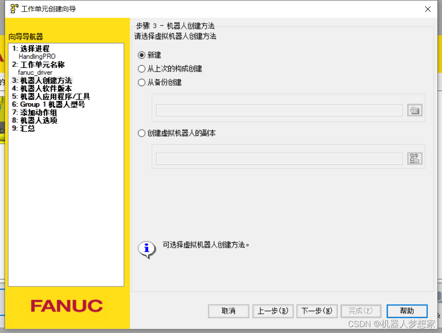The image size is (442, 333).
Task: Close the 工作单元创建向导 dialog
Action: [427, 9]
